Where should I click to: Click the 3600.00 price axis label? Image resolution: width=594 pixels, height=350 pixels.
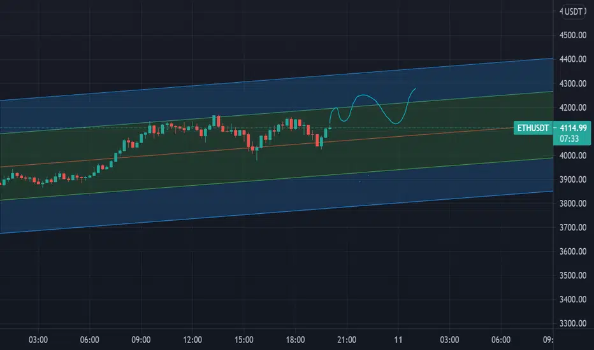tap(573, 251)
